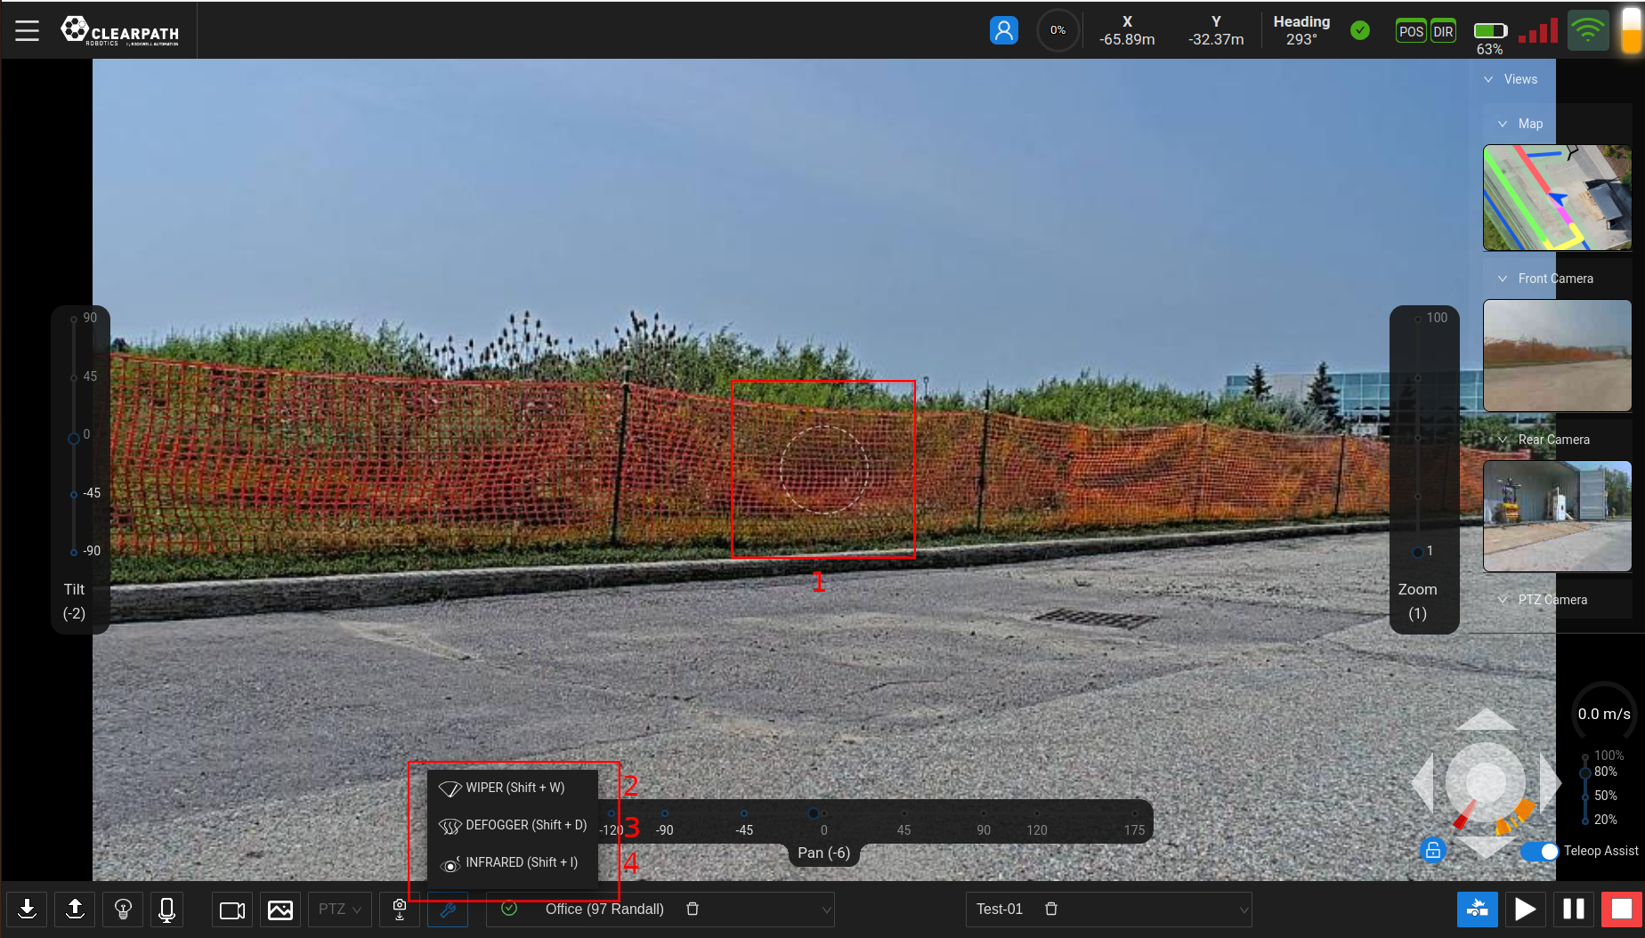The height and width of the screenshot is (938, 1645).
Task: Click the blue user profile icon
Action: (1003, 31)
